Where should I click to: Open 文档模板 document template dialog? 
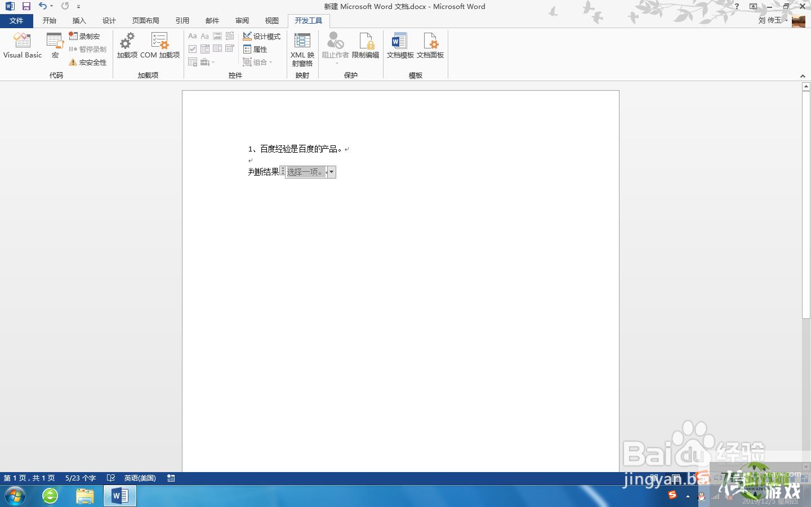pyautogui.click(x=400, y=45)
